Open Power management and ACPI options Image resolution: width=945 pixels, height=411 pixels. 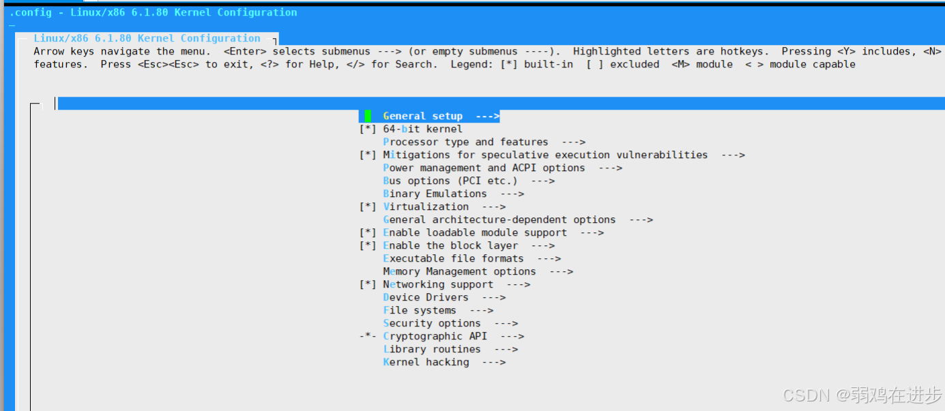pyautogui.click(x=503, y=168)
